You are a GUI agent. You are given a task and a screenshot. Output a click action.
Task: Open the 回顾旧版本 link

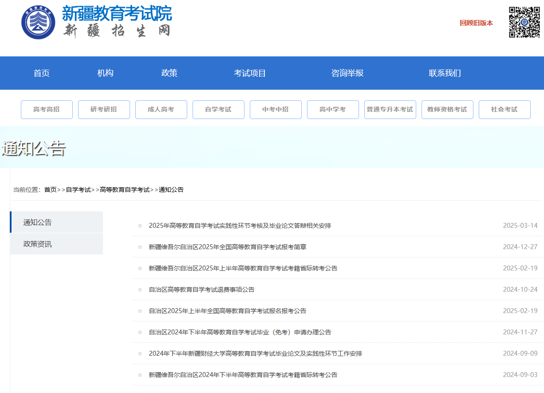[x=477, y=23]
